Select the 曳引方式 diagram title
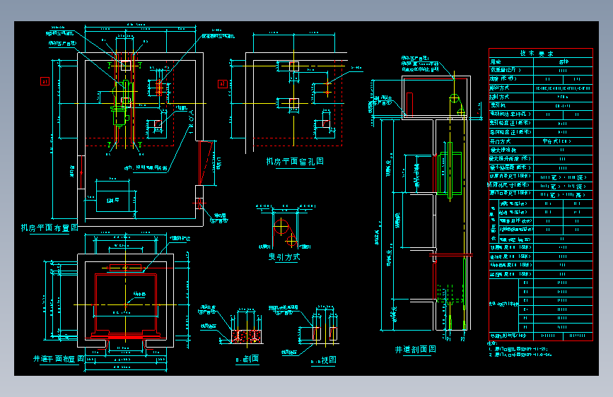 click(x=284, y=256)
